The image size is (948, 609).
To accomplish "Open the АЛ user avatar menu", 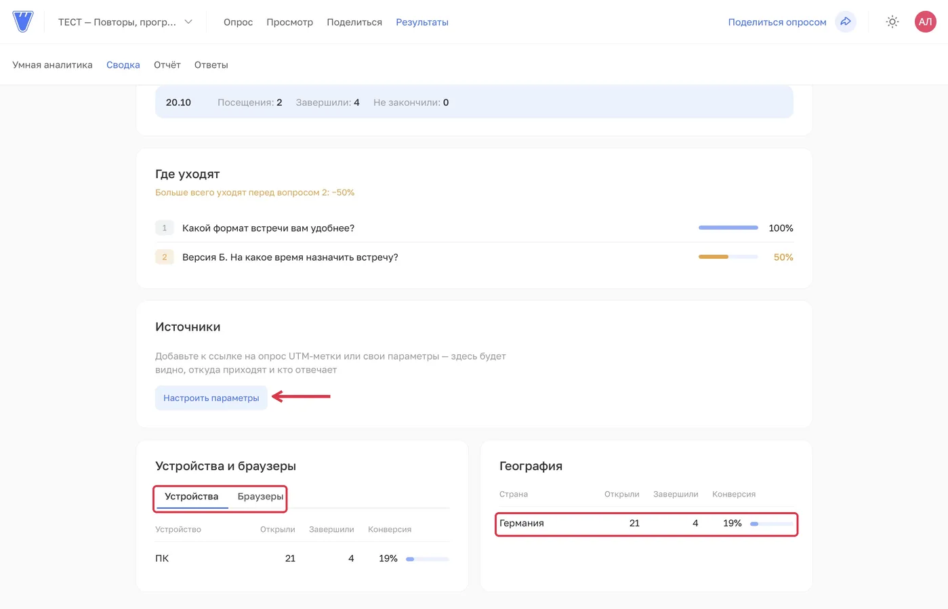I will tap(925, 22).
